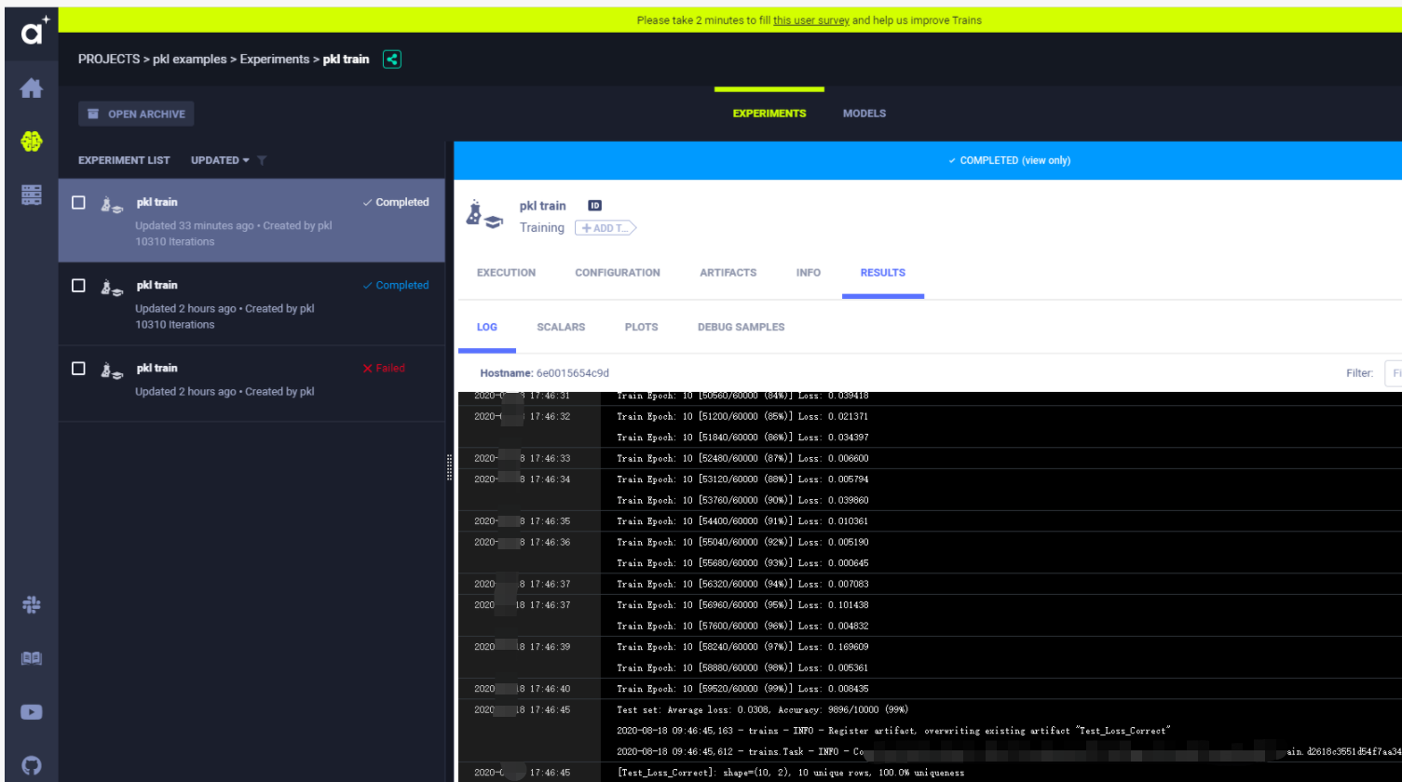Switch to the EXPERIMENTS tab

point(769,114)
